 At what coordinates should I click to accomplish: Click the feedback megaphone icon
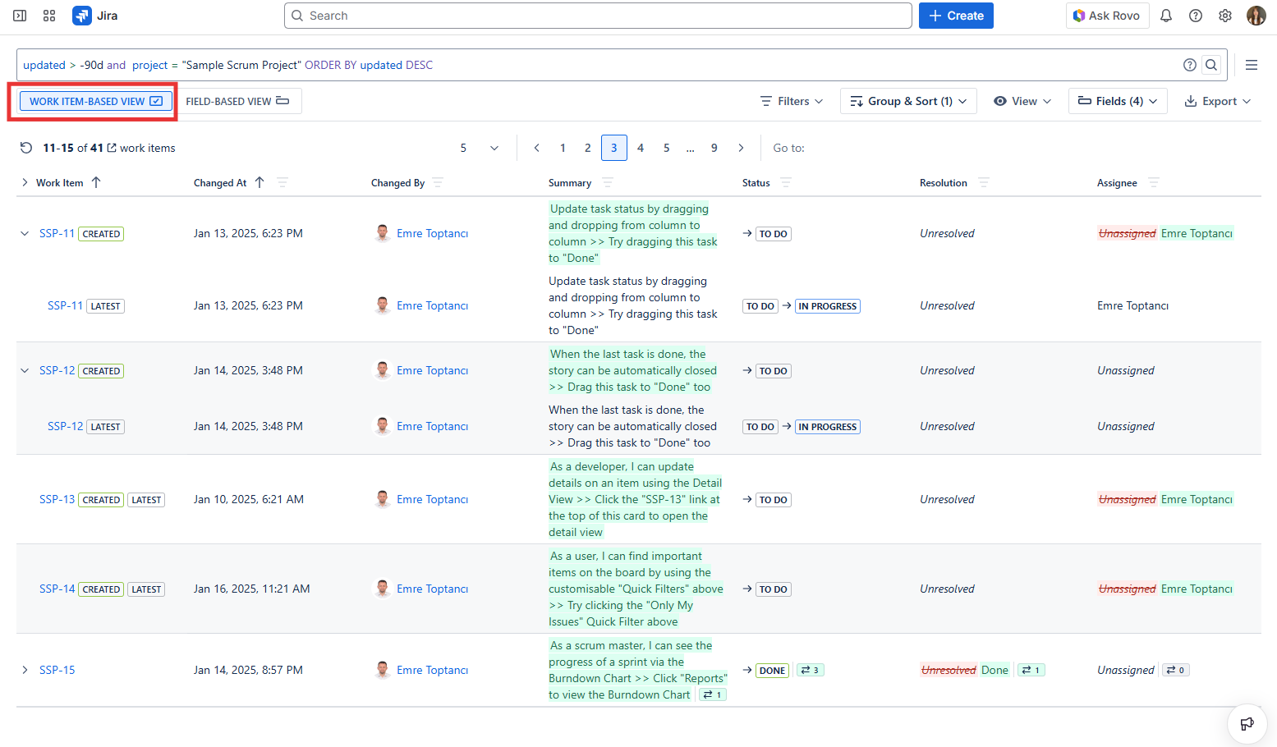(x=1247, y=723)
